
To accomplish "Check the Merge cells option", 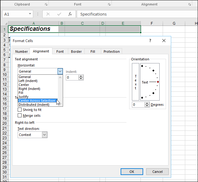I will pyautogui.click(x=20, y=116).
